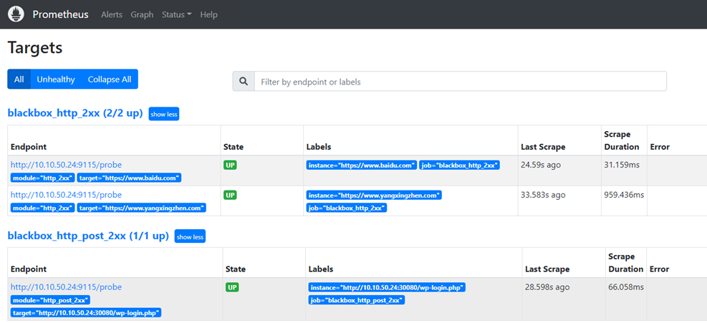The width and height of the screenshot is (707, 323).
Task: Collapse blackbox_http_2xx with show less
Action: tap(164, 115)
